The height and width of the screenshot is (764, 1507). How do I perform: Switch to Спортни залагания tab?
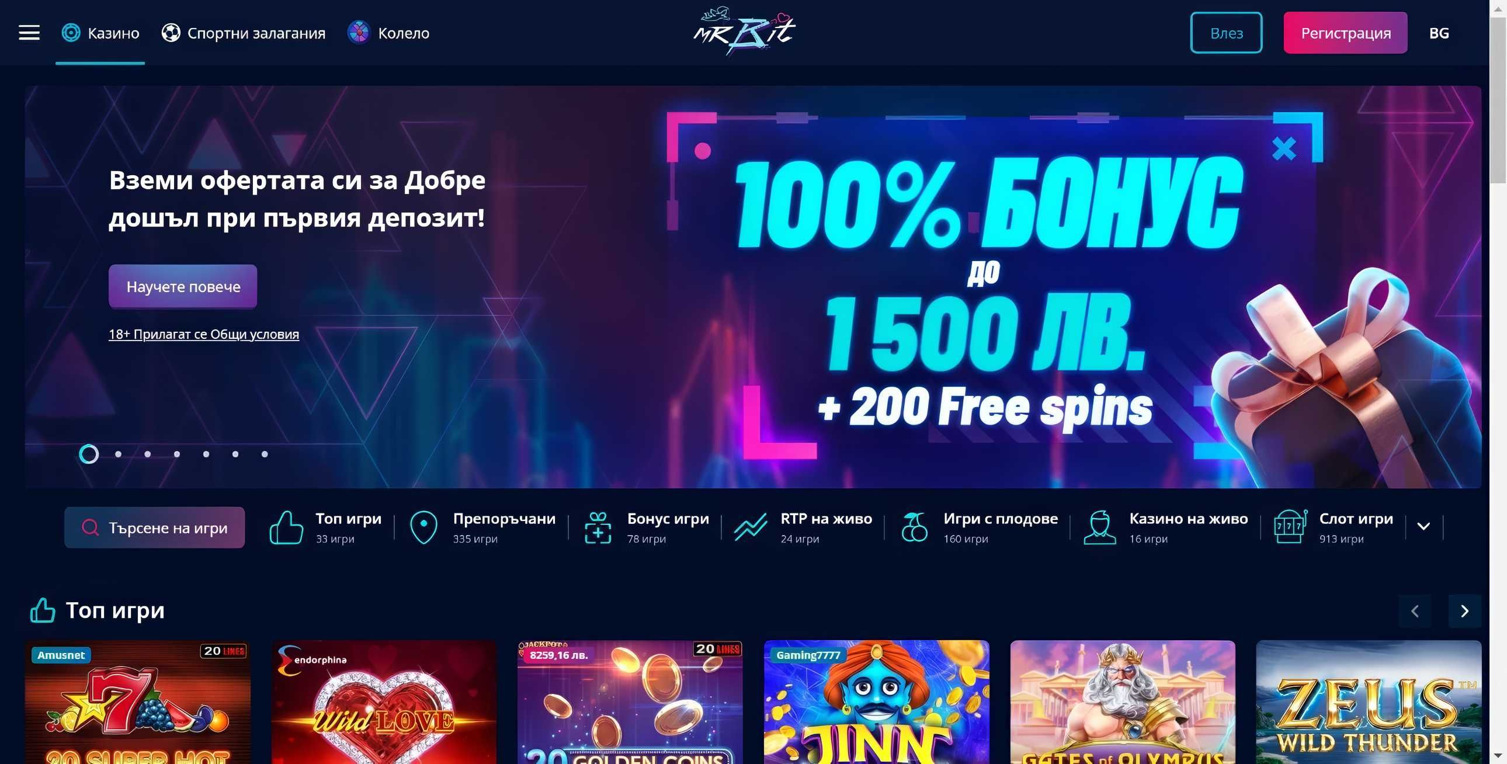[244, 33]
